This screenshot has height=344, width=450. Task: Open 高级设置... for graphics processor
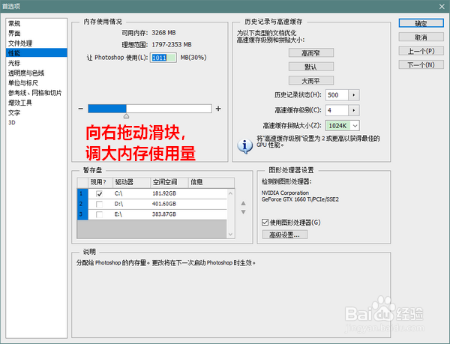285,235
